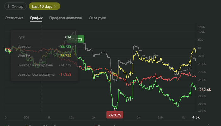The width and height of the screenshot is (221, 126).
Task: Click the Выиграл без шоудауна row
Action: (x=44, y=75)
